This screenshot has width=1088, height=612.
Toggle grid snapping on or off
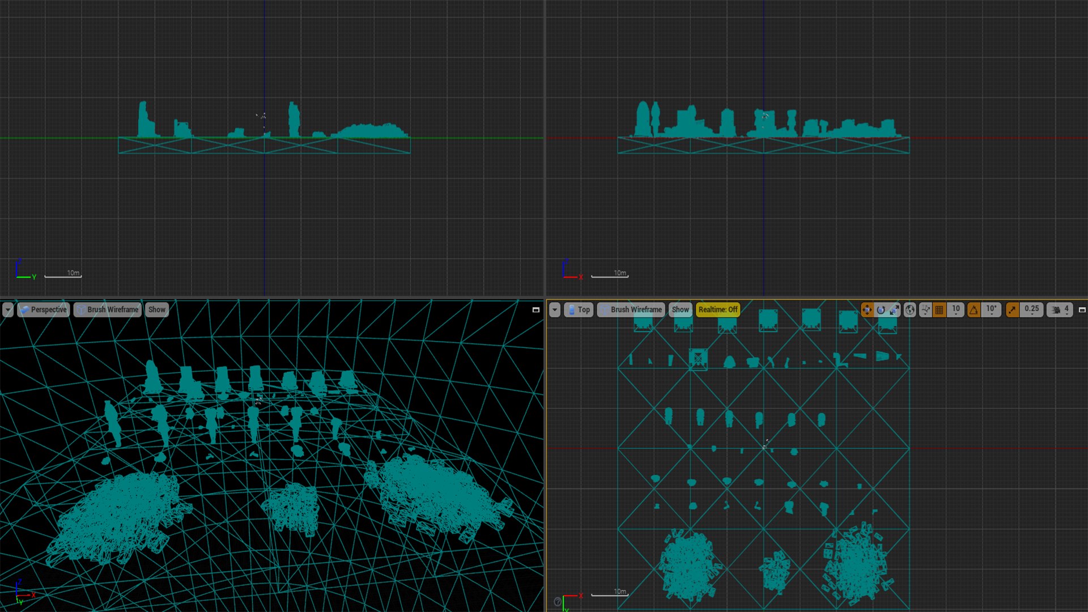click(940, 309)
